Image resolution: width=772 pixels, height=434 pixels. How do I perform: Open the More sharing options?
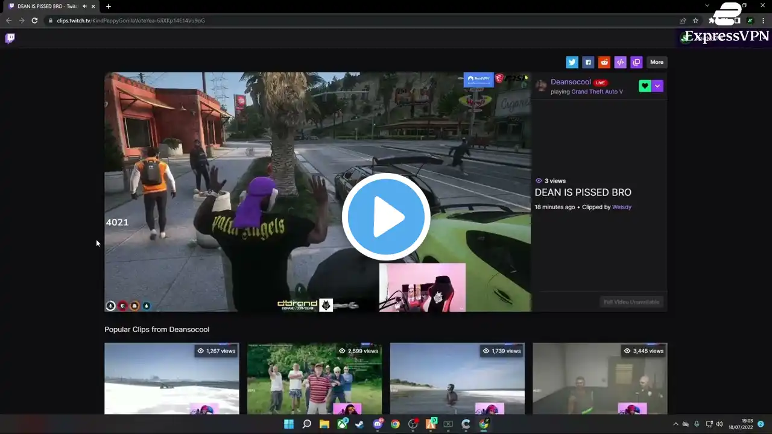[657, 62]
